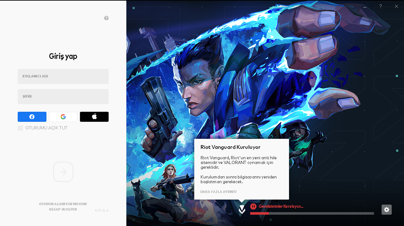
Task: Minimize the Riot Client window
Action: [365, 6]
